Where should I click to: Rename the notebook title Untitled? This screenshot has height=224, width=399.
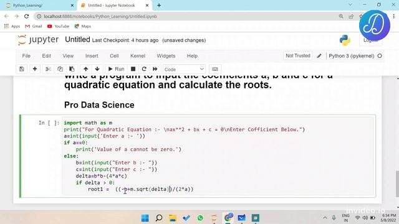[77, 40]
